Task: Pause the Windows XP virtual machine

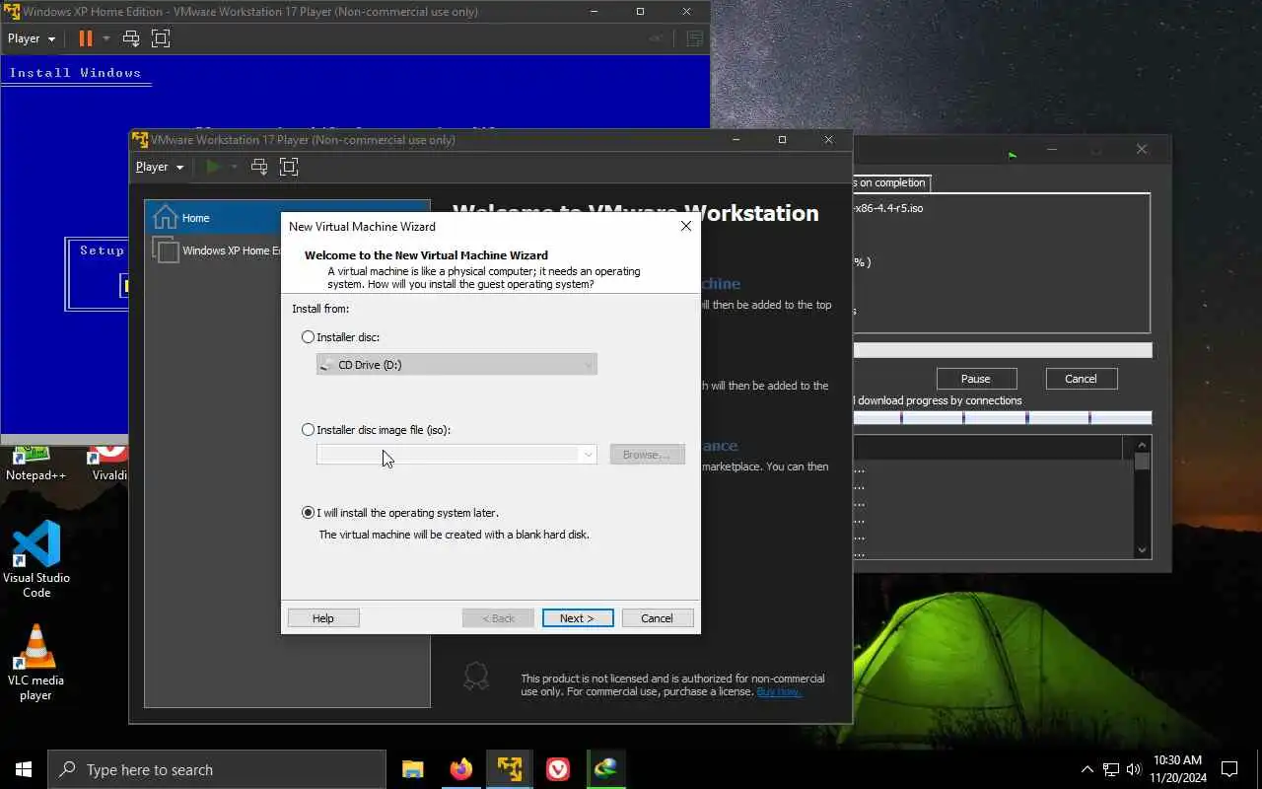Action: click(86, 38)
